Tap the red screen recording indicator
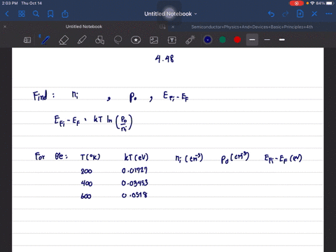This screenshot has width=336, height=252. pyautogui.click(x=297, y=3)
